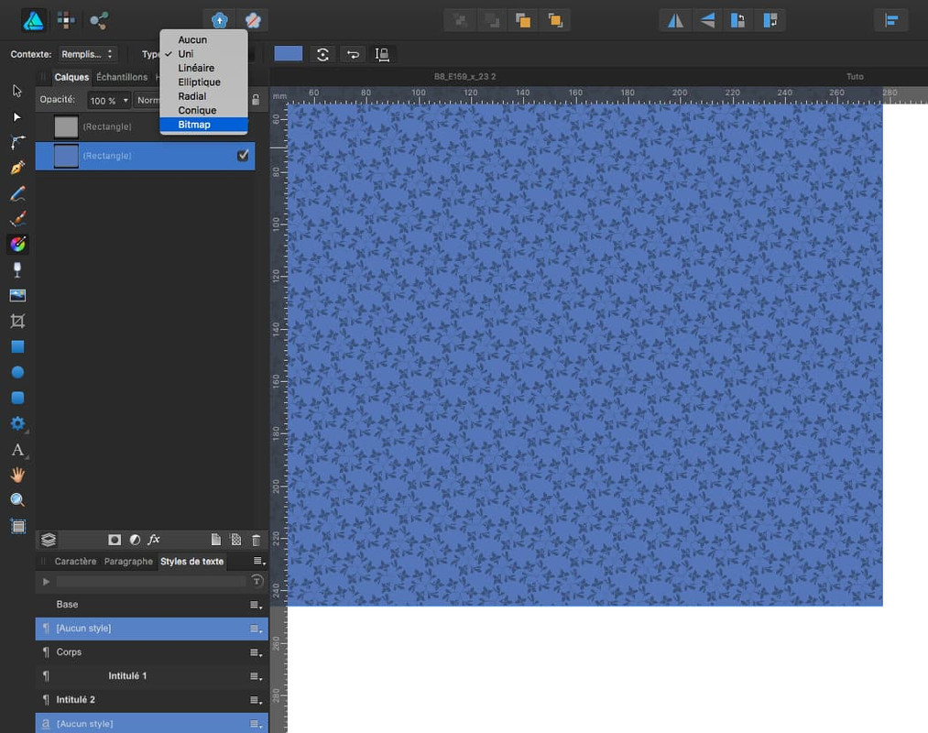Select the Artistic Text tool
This screenshot has width=928, height=733.
point(17,449)
